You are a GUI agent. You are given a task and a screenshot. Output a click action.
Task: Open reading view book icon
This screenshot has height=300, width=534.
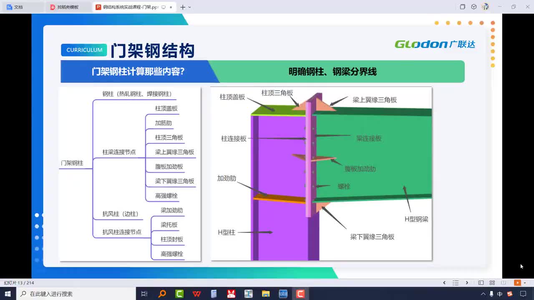[503, 283]
